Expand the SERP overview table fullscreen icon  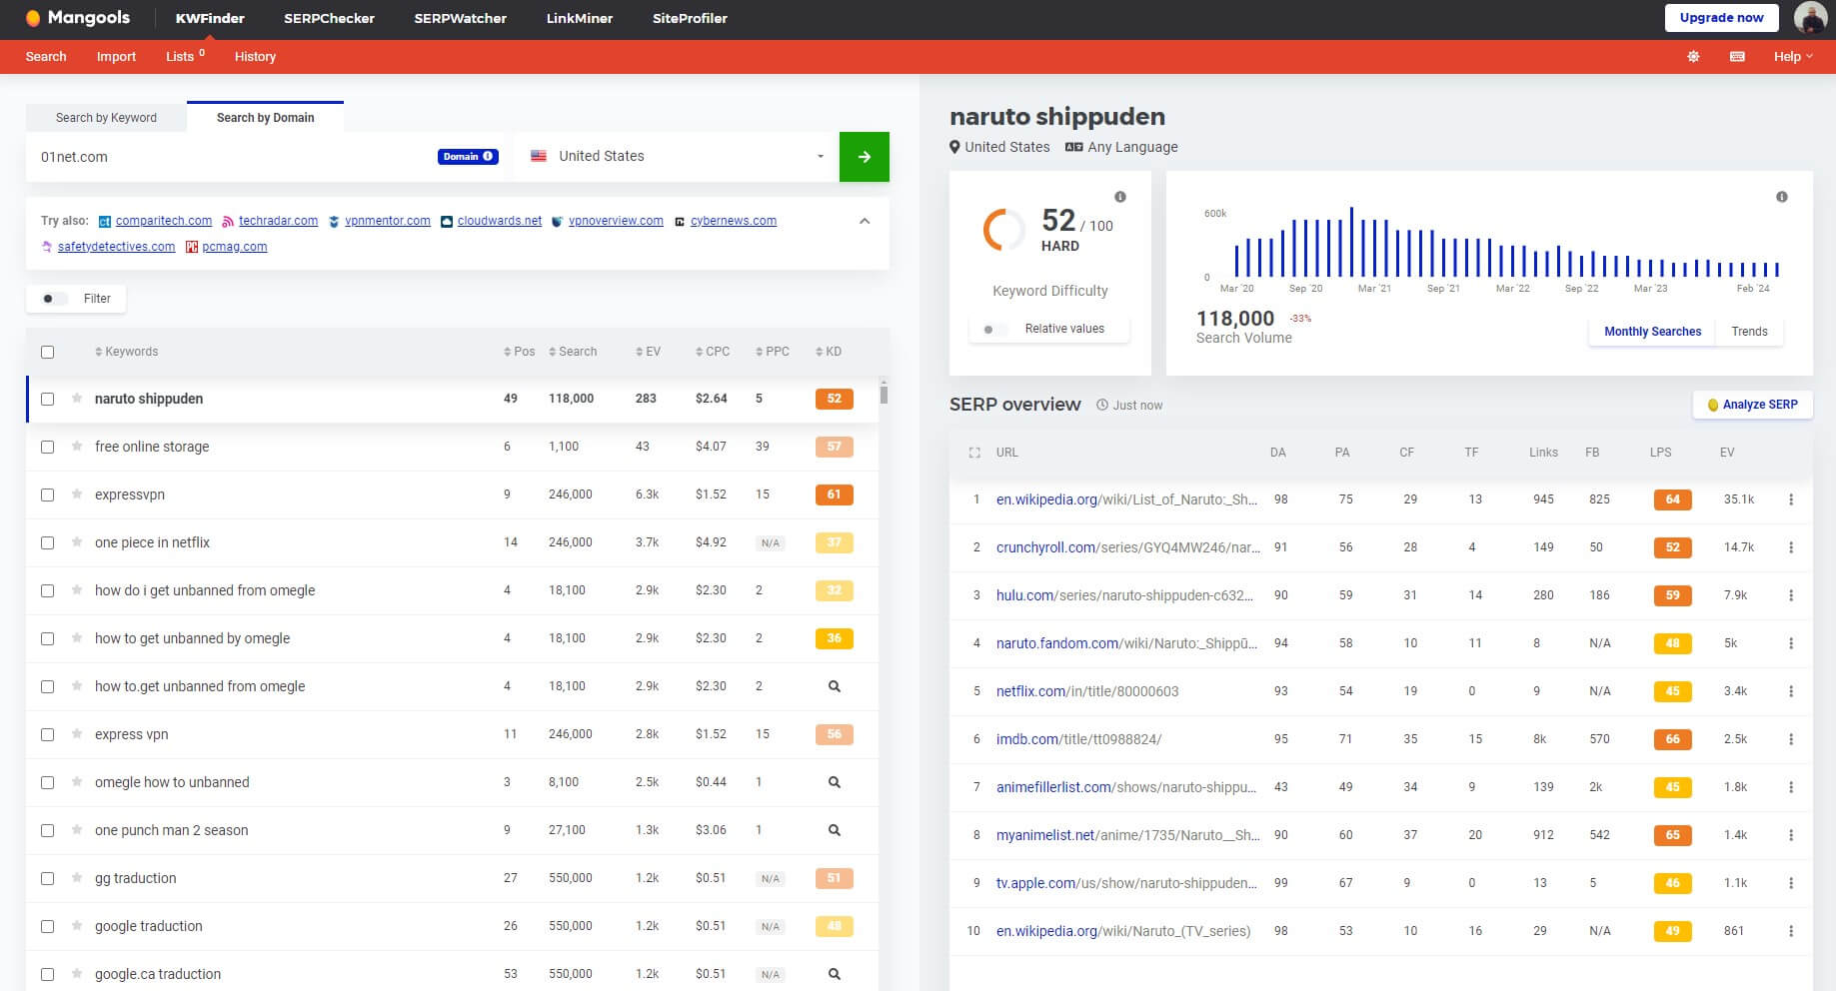click(974, 453)
